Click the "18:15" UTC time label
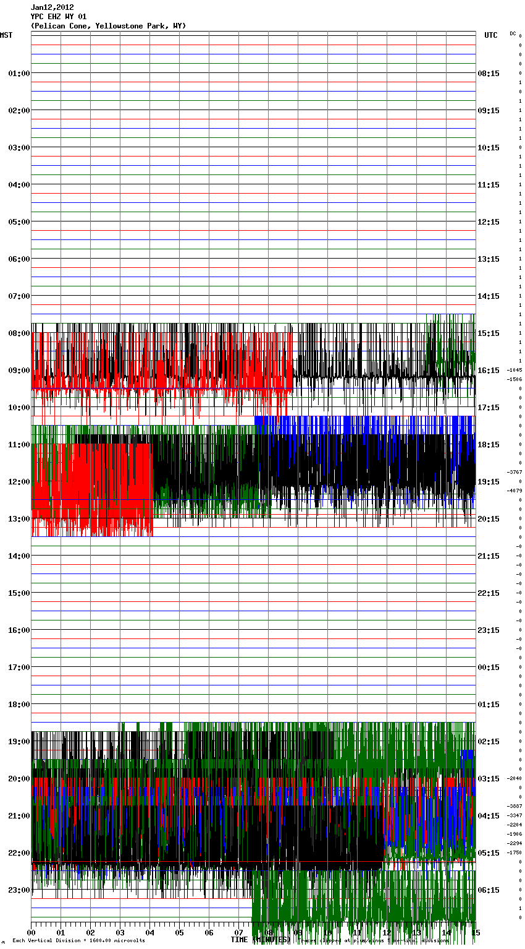525x949 pixels. click(x=489, y=445)
